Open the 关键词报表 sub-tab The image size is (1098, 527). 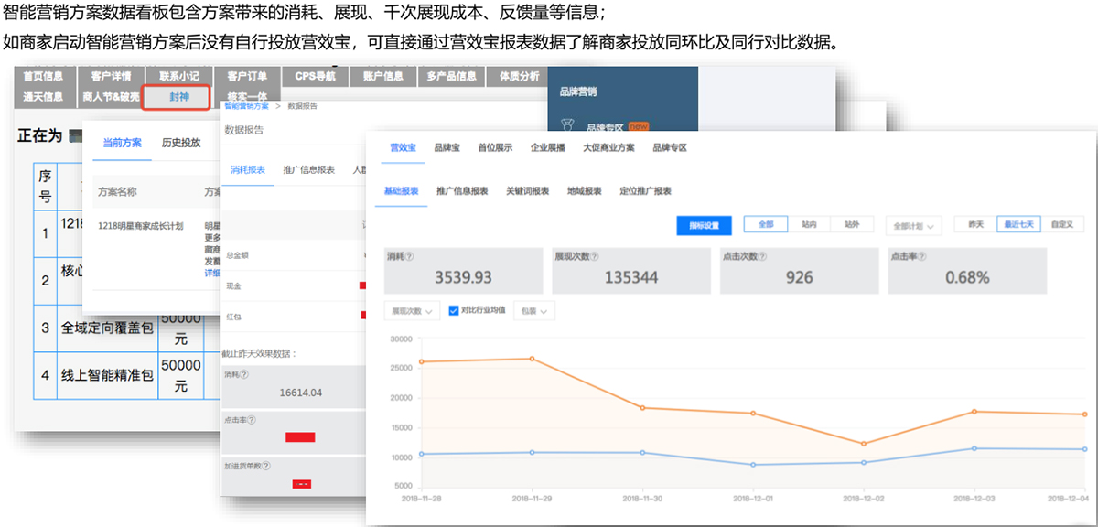click(x=527, y=191)
